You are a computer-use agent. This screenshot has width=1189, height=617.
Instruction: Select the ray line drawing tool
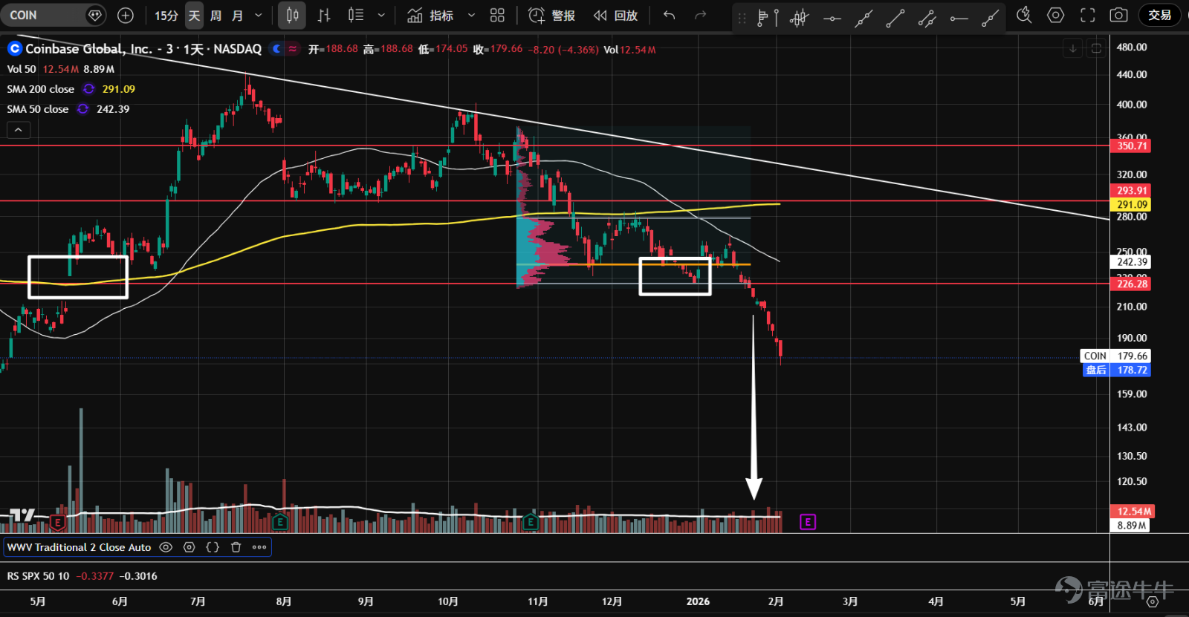pyautogui.click(x=990, y=17)
